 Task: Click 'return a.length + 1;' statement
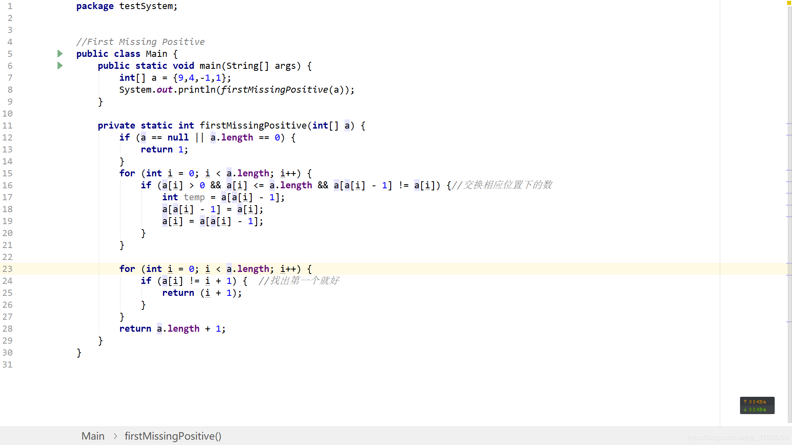(x=172, y=329)
